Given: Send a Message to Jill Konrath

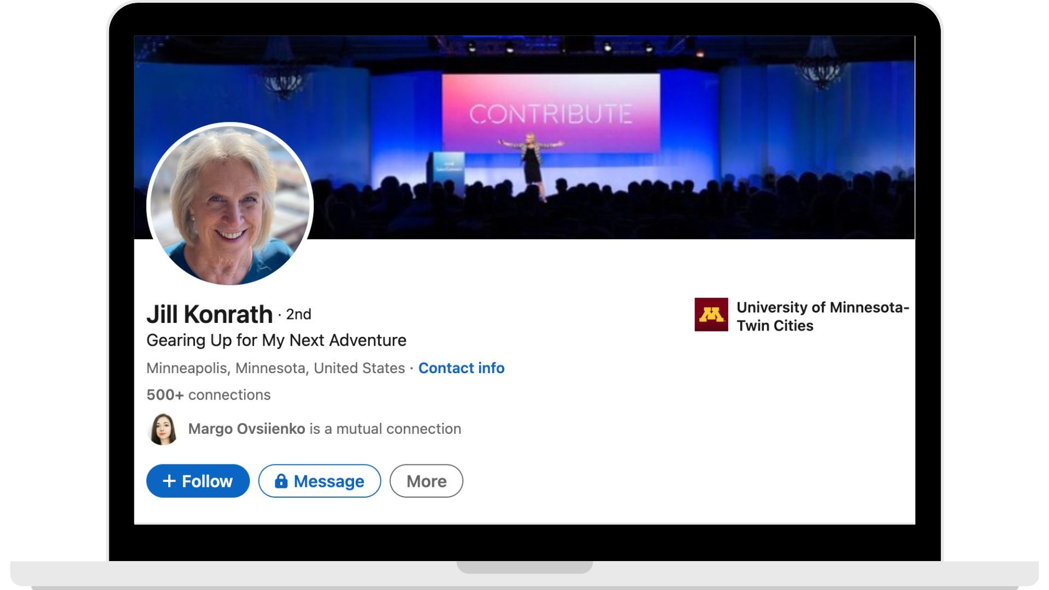Looking at the screenshot, I should [320, 481].
